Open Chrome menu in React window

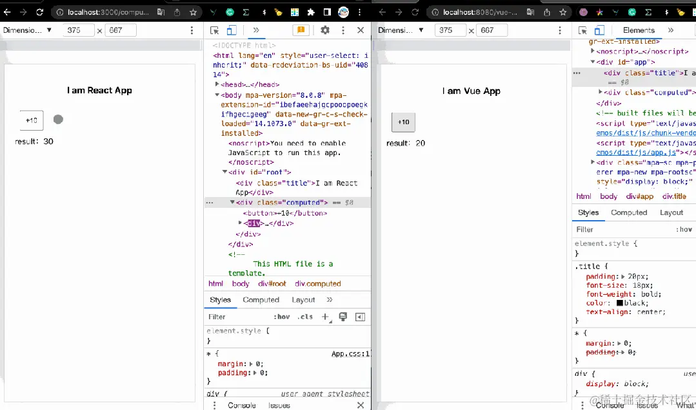[x=359, y=12]
